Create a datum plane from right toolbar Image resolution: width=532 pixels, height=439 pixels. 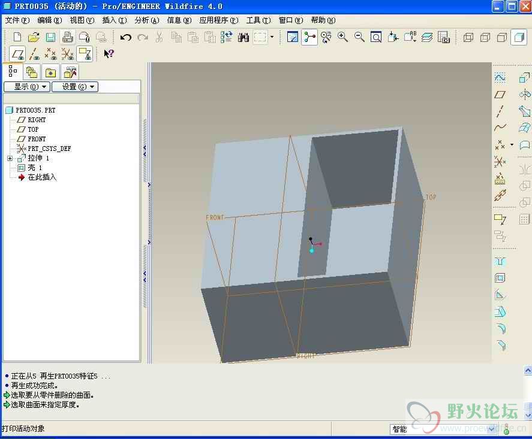coord(500,95)
